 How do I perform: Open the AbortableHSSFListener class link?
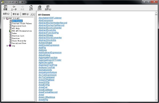50,18
